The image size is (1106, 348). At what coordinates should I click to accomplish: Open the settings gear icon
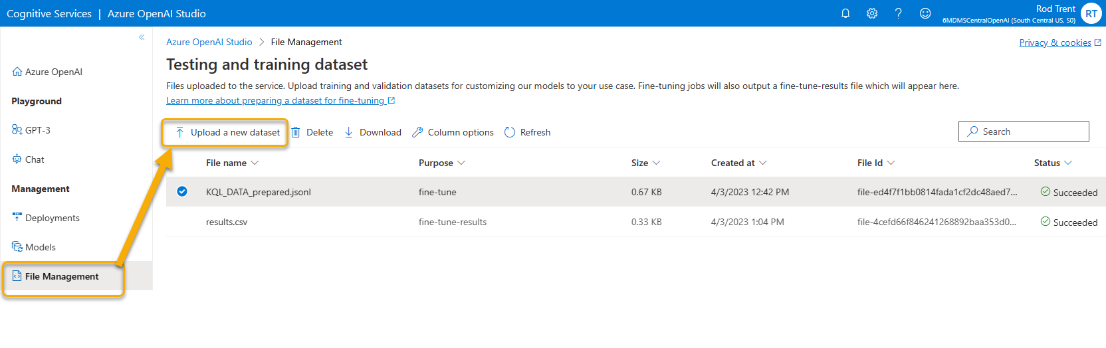[x=872, y=13]
